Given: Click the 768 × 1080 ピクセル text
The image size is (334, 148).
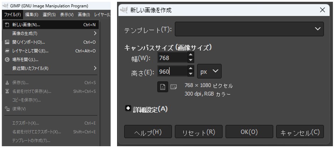Looking at the screenshot, I should pos(208,86).
